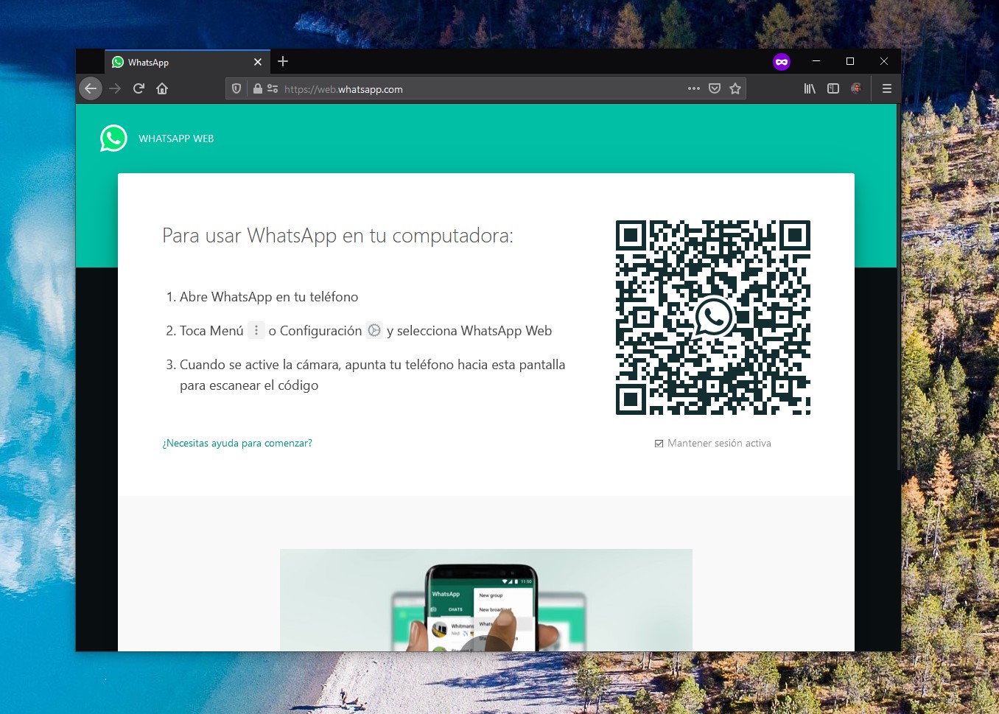Maximize the Firefox window

850,61
